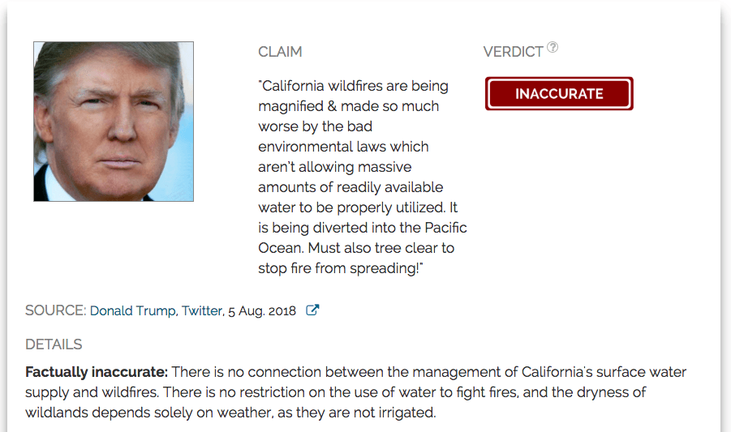The width and height of the screenshot is (731, 432).
Task: Click the bold Factually inaccurate text
Action: click(x=97, y=372)
